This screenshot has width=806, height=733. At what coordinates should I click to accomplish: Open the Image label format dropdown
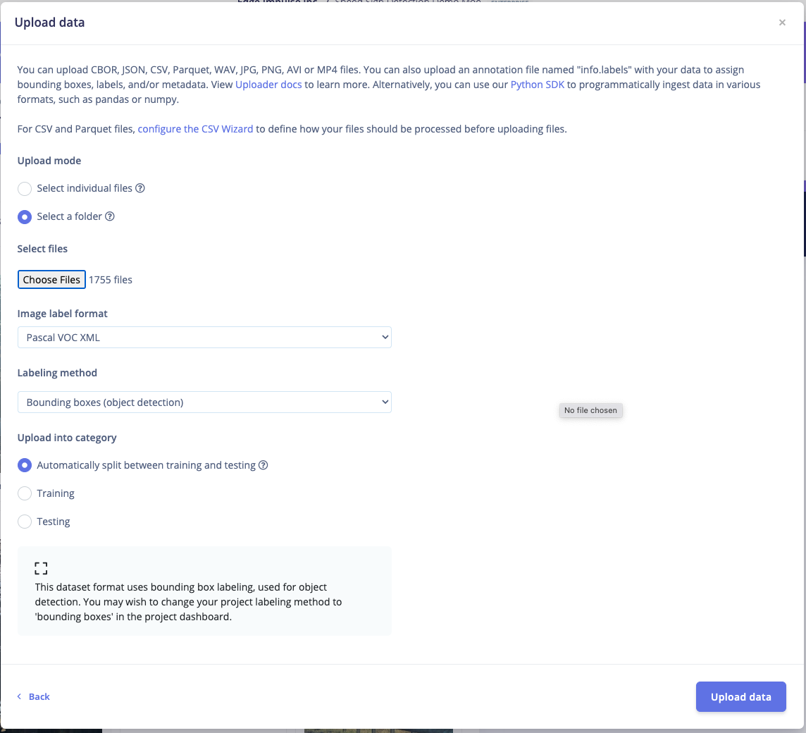[204, 338]
